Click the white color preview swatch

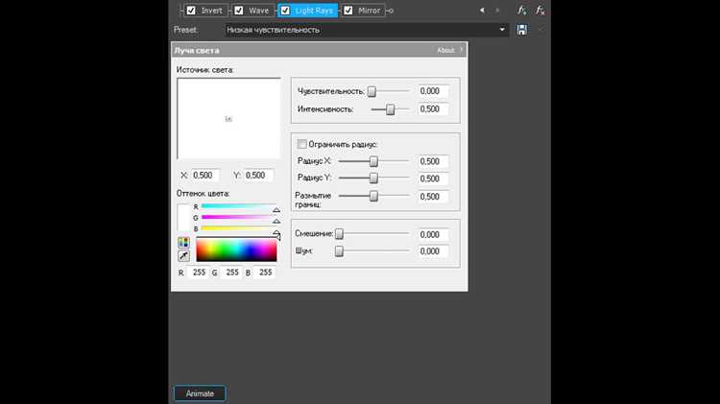(x=183, y=217)
